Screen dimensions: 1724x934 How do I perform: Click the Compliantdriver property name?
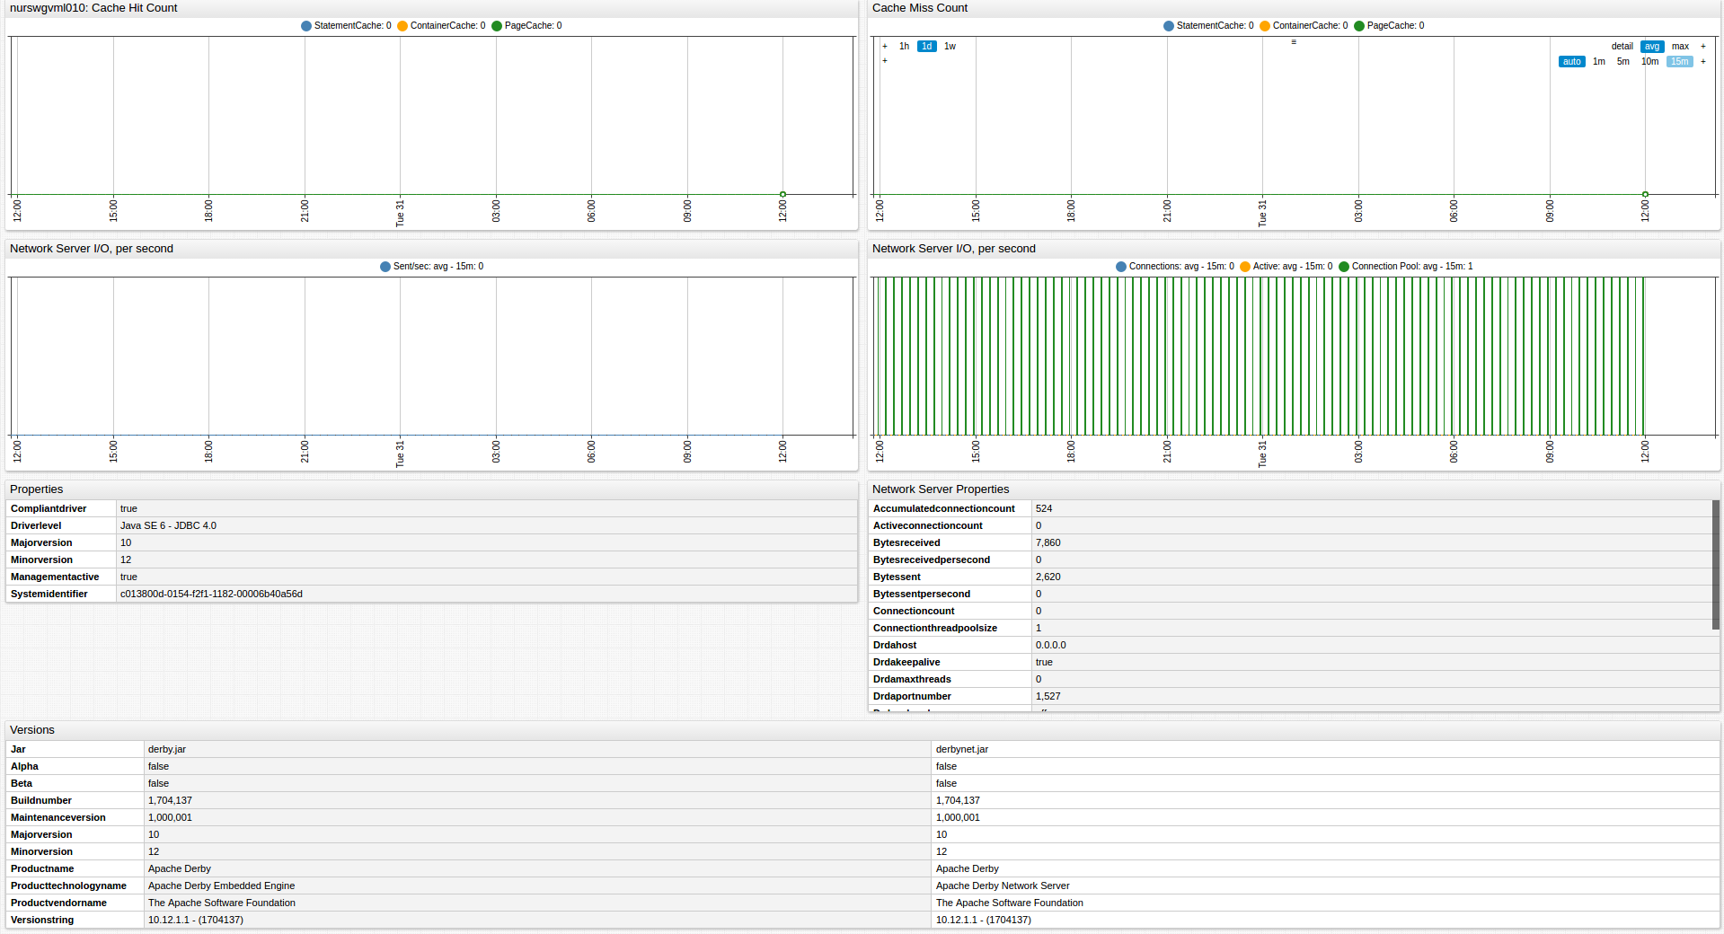point(49,509)
